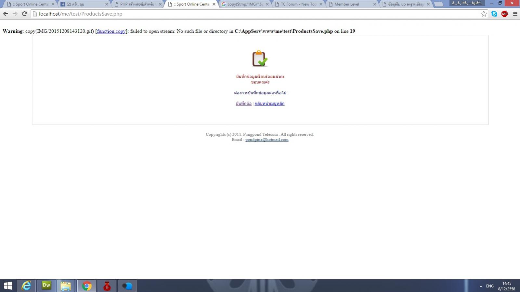This screenshot has height=292, width=520.
Task: Switch to the Member Level tab
Action: [x=346, y=4]
